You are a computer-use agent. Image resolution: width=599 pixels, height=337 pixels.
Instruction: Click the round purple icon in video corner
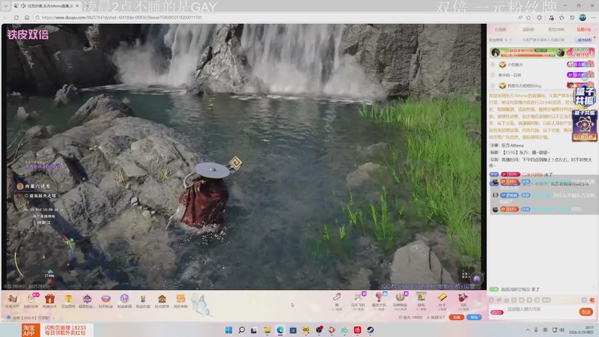476,279
